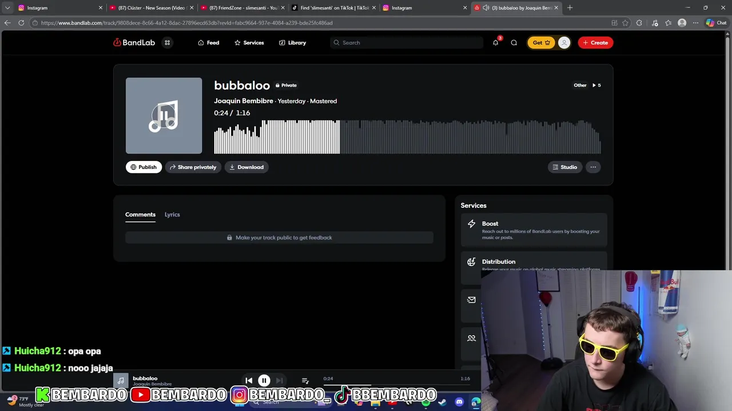732x411 pixels.
Task: Go back in the browser
Action: pyautogui.click(x=7, y=23)
